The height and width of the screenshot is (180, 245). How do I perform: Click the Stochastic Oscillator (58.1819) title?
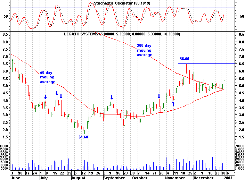tap(122, 3)
